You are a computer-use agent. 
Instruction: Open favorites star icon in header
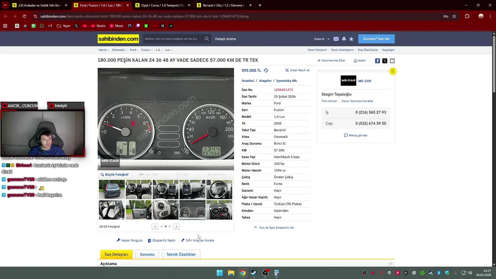(x=351, y=39)
